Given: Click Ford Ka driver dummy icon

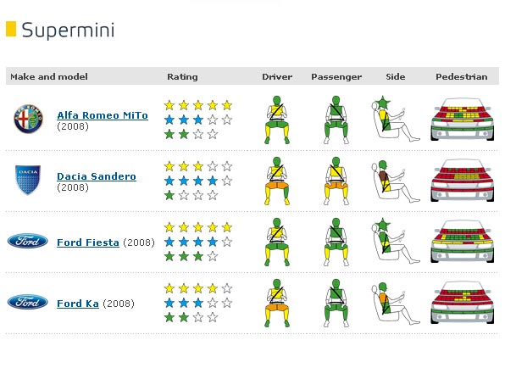Looking at the screenshot, I should tap(277, 303).
